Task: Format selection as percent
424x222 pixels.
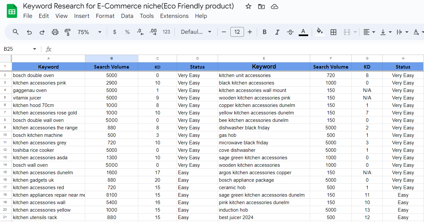Action: coord(127,32)
